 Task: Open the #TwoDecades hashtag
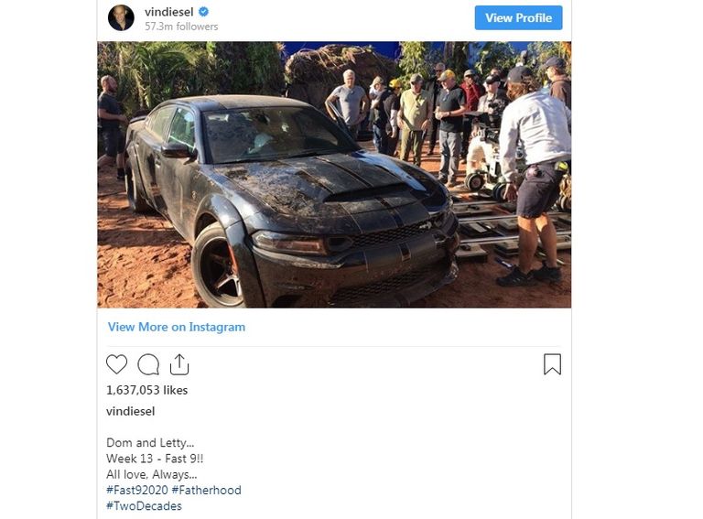pyautogui.click(x=144, y=506)
